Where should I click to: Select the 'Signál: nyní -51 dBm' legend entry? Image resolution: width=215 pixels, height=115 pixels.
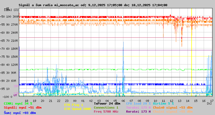tap(23, 108)
